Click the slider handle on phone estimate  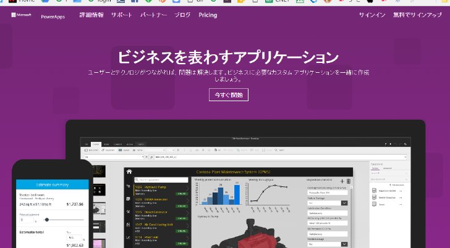[47, 220]
